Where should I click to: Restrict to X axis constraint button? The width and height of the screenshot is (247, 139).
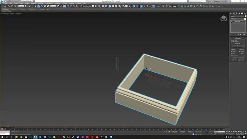(141, 6)
